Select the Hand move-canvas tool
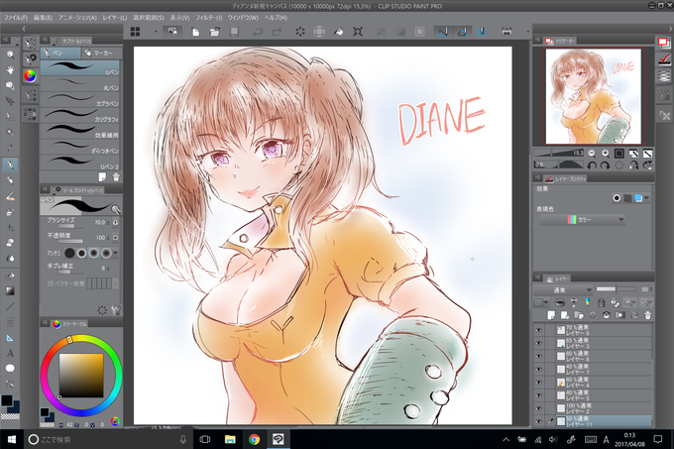The width and height of the screenshot is (674, 449). coord(10,69)
